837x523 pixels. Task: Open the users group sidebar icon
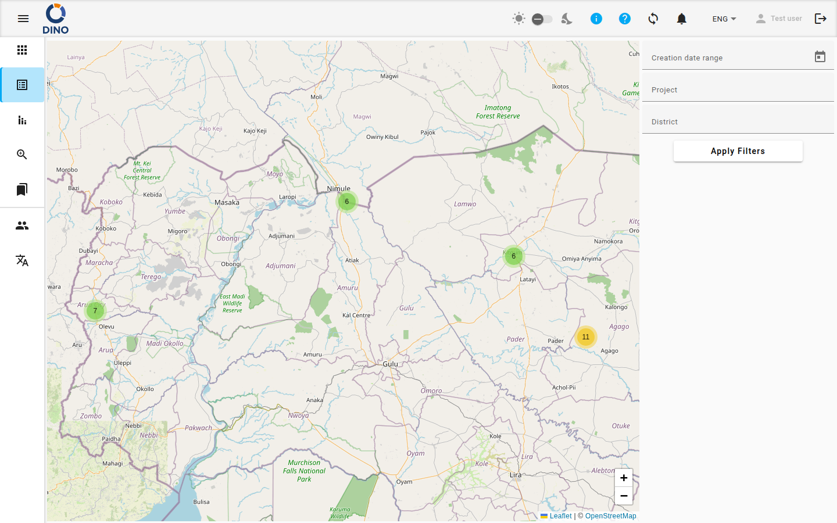pyautogui.click(x=22, y=225)
